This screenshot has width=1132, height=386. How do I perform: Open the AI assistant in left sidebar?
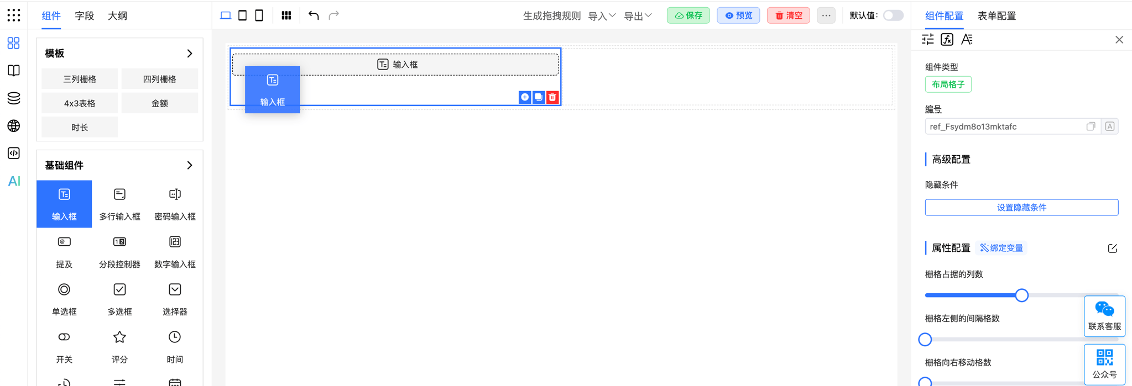click(14, 181)
